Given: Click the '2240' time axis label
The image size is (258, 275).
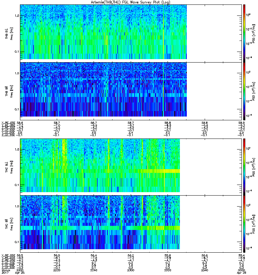Looking at the screenshot, I should (x=94, y=270).
